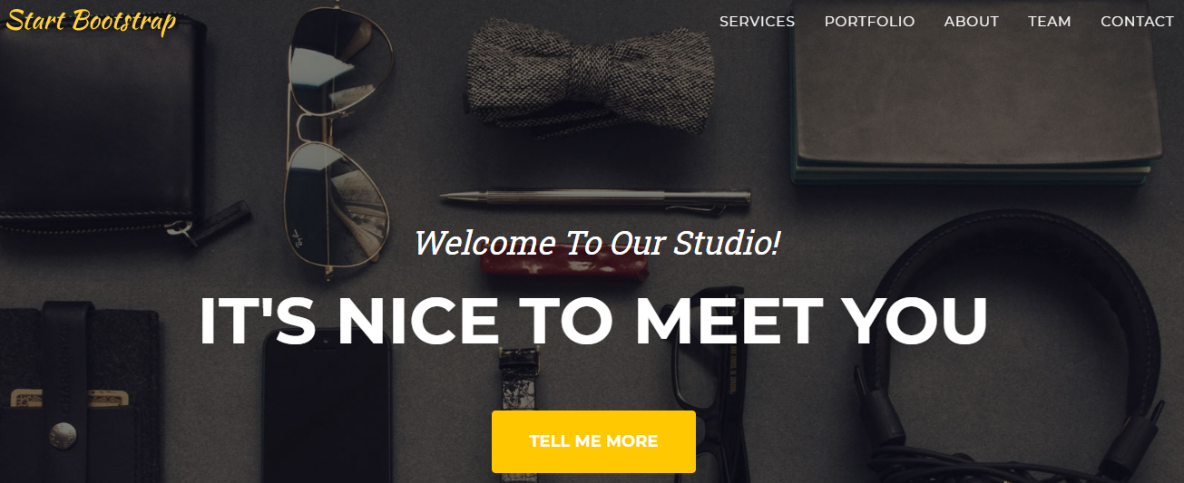Click the aviator sunglasses in the background
The image size is (1184, 483).
[x=336, y=136]
